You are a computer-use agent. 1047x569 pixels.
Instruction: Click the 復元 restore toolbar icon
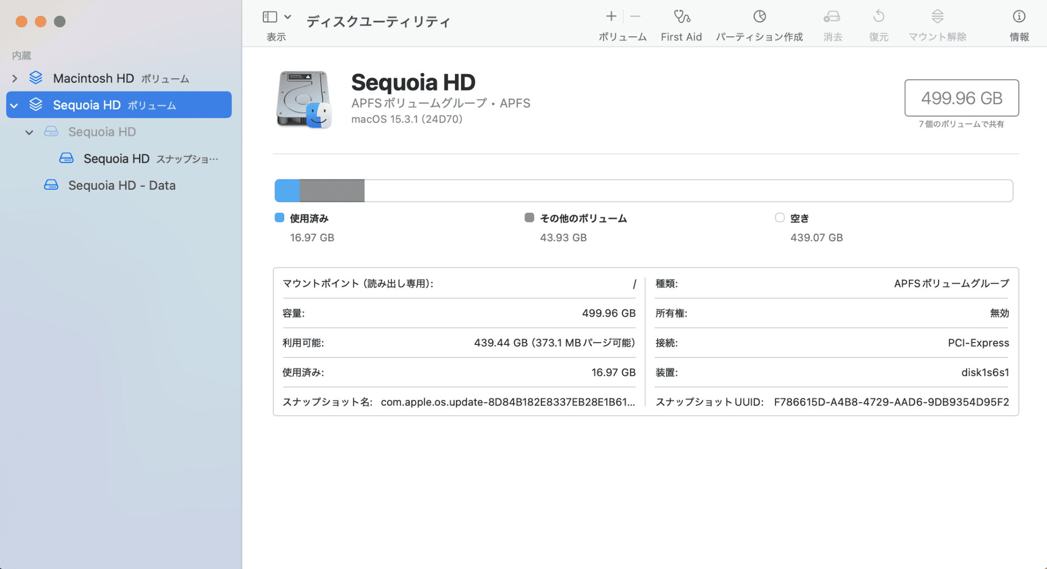click(879, 16)
